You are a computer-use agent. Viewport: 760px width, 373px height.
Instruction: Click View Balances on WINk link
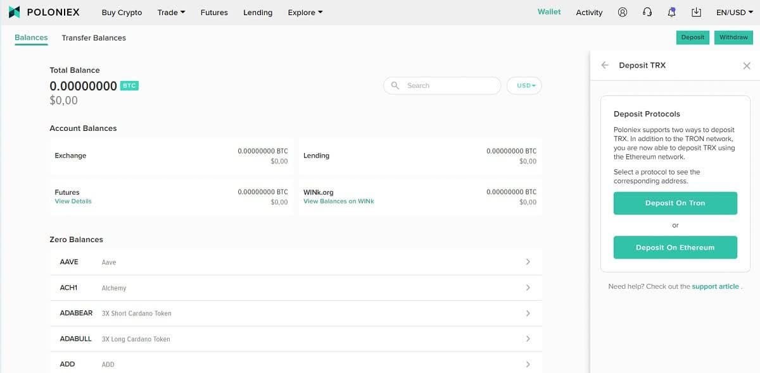pyautogui.click(x=339, y=201)
